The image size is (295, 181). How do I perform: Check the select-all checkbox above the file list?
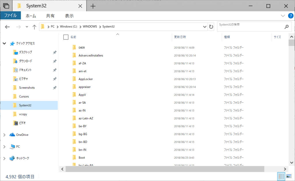click(x=65, y=37)
